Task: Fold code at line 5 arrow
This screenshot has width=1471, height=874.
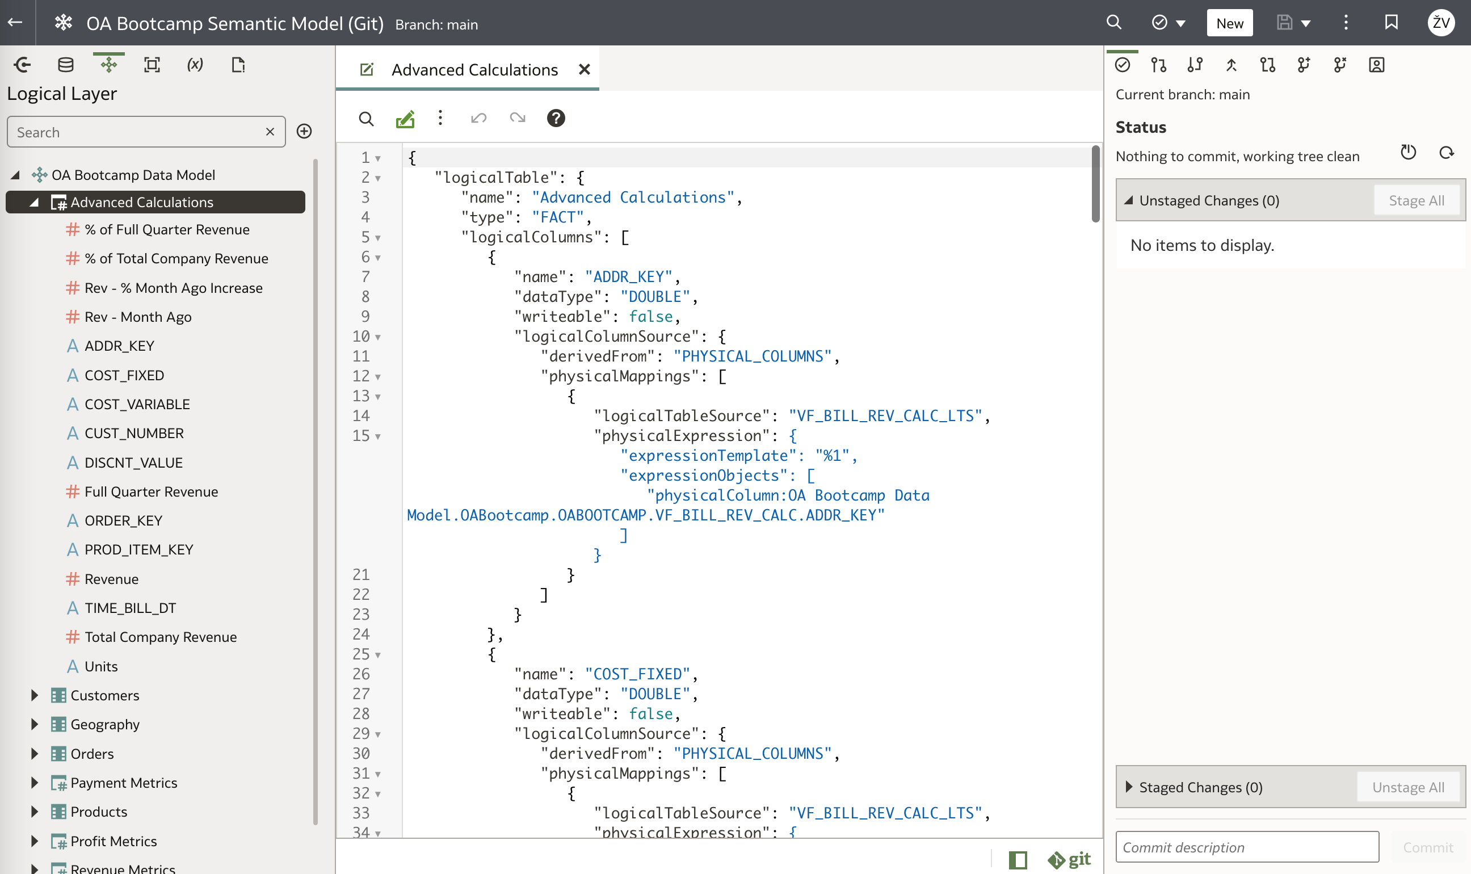Action: pos(378,238)
